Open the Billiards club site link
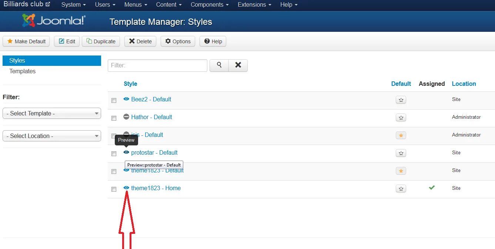495x249 pixels. (27, 4)
